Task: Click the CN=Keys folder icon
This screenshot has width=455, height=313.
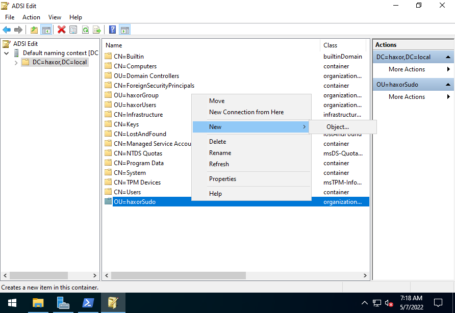Action: (x=108, y=124)
